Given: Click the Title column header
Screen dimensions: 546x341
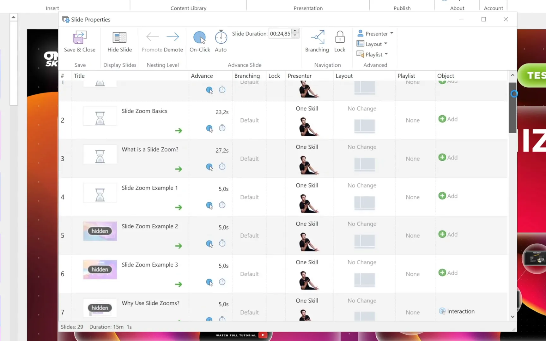Looking at the screenshot, I should 79,76.
